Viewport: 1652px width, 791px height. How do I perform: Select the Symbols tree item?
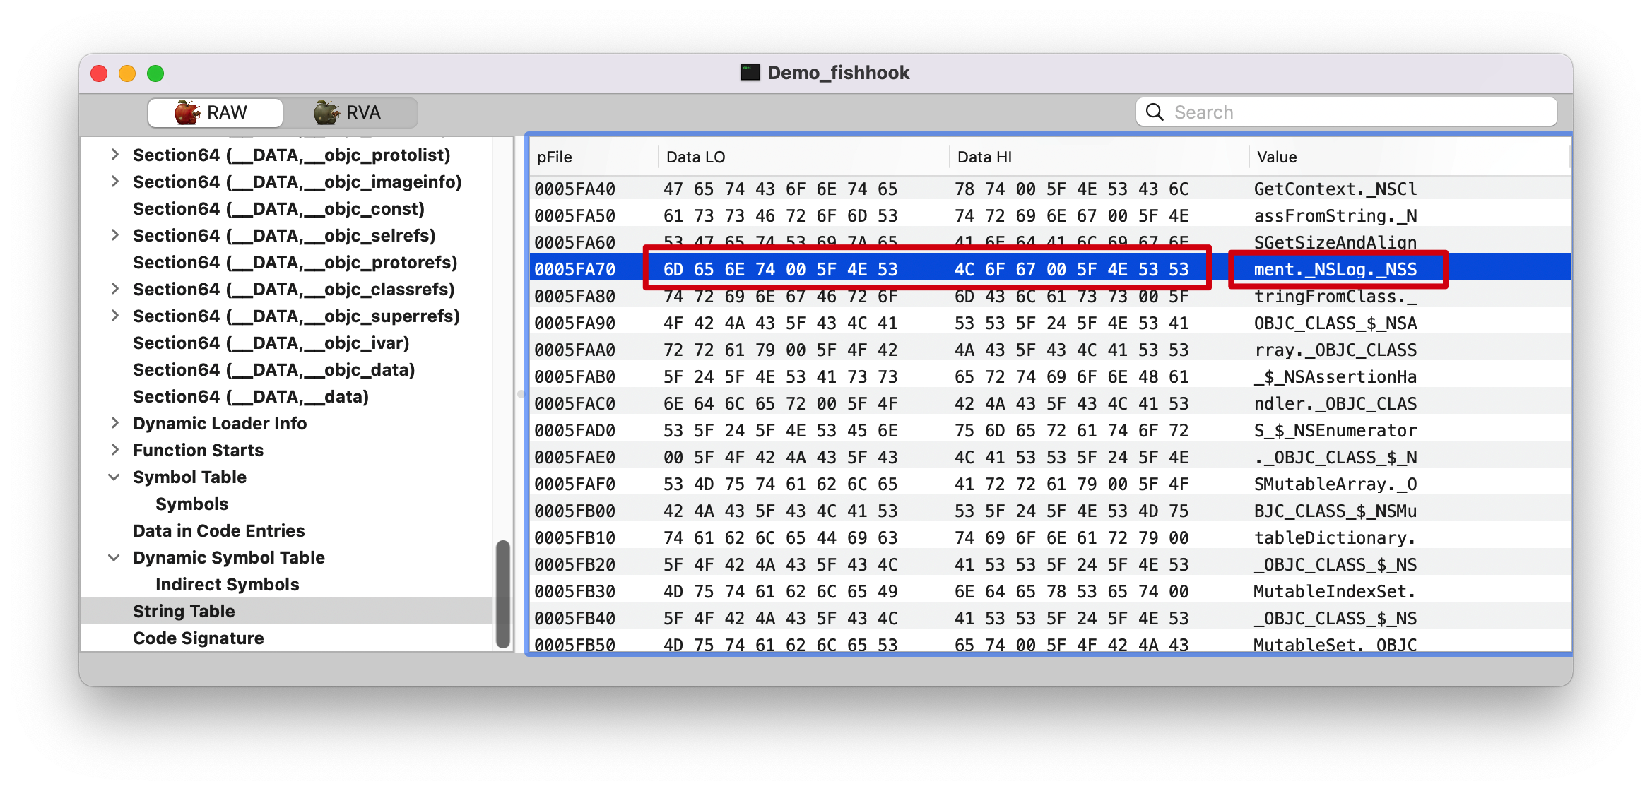point(191,504)
